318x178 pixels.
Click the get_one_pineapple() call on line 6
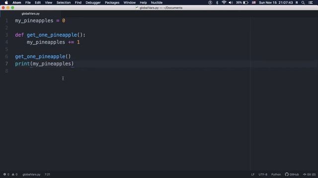coord(43,56)
